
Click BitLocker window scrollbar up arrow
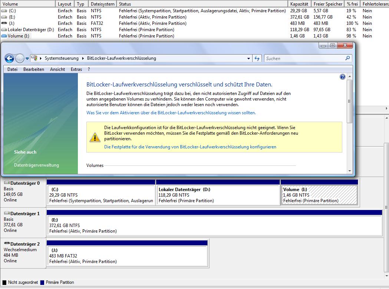pos(350,76)
